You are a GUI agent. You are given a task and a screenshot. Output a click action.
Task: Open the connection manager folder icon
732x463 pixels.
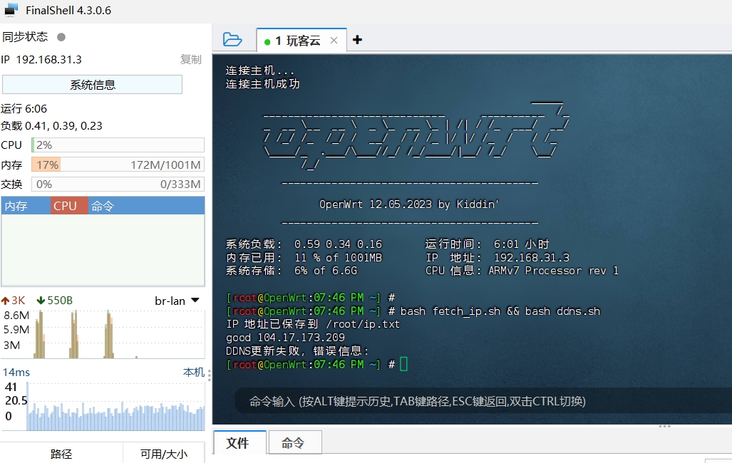click(232, 40)
